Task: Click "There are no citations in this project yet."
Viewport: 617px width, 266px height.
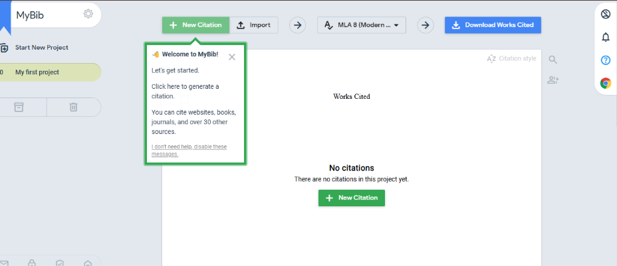Action: click(x=352, y=179)
